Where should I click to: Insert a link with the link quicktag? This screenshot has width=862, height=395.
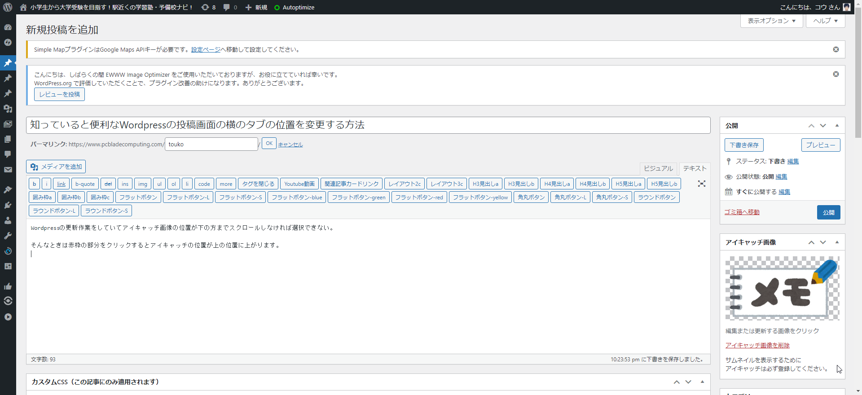(x=61, y=184)
